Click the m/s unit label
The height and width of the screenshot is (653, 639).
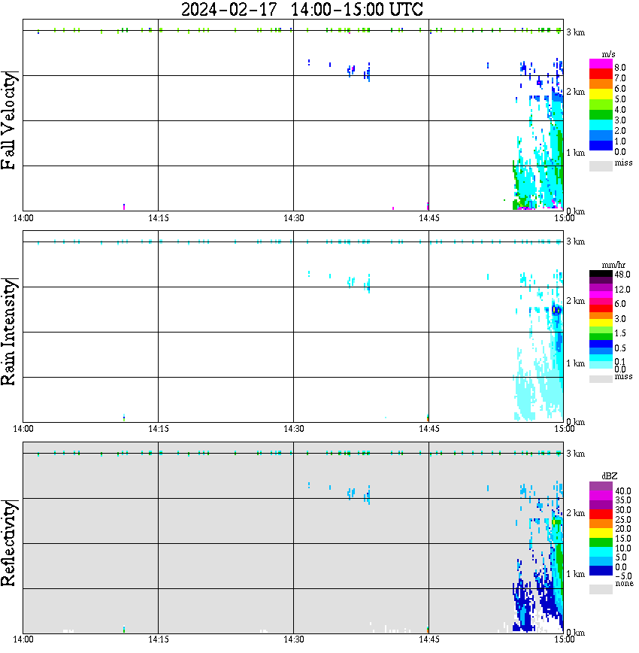608,54
